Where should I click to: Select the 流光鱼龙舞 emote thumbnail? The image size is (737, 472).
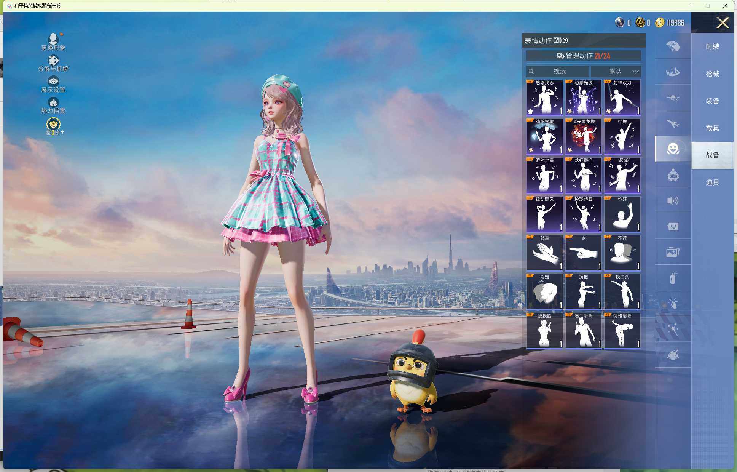pos(583,136)
